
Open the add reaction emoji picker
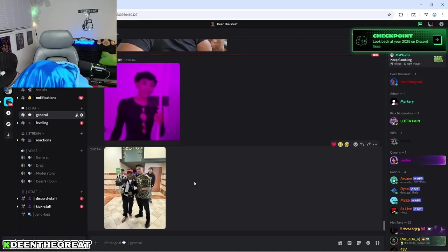pos(356,144)
